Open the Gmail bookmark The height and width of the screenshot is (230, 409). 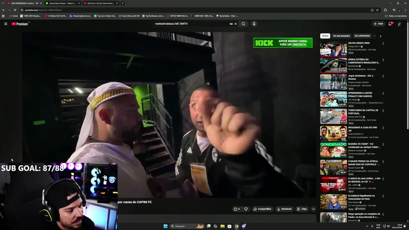[x=13, y=16]
